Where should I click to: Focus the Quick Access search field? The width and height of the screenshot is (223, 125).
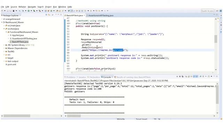point(207,11)
